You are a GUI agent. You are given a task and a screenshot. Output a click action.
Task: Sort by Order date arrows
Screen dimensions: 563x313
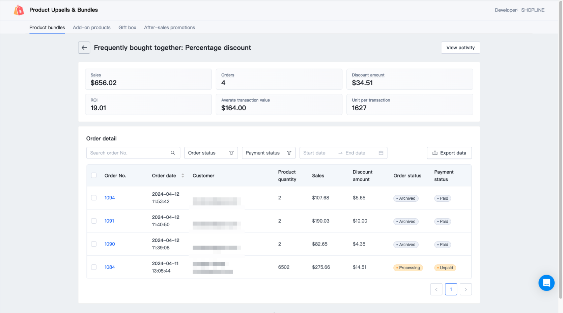(x=183, y=176)
